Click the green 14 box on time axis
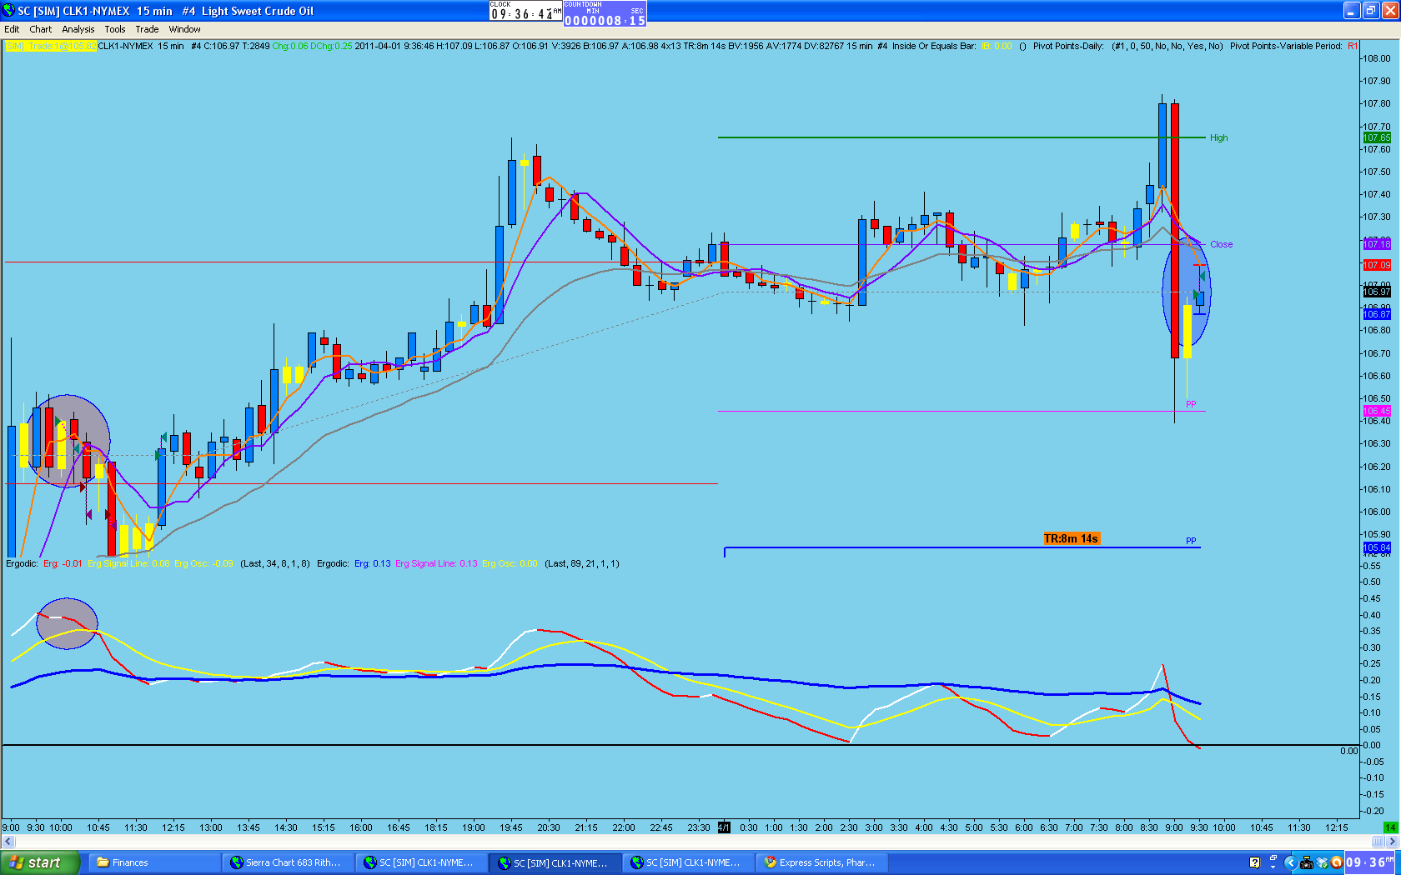Image resolution: width=1401 pixels, height=875 pixels. [x=1390, y=827]
